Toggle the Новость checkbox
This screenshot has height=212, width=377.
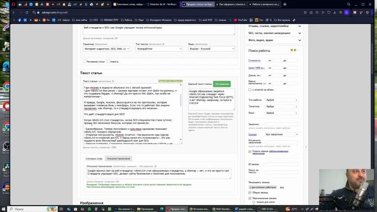(108, 61)
